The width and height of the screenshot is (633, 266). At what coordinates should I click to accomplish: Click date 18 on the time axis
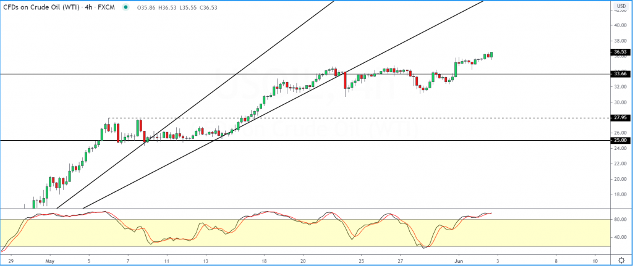264,260
